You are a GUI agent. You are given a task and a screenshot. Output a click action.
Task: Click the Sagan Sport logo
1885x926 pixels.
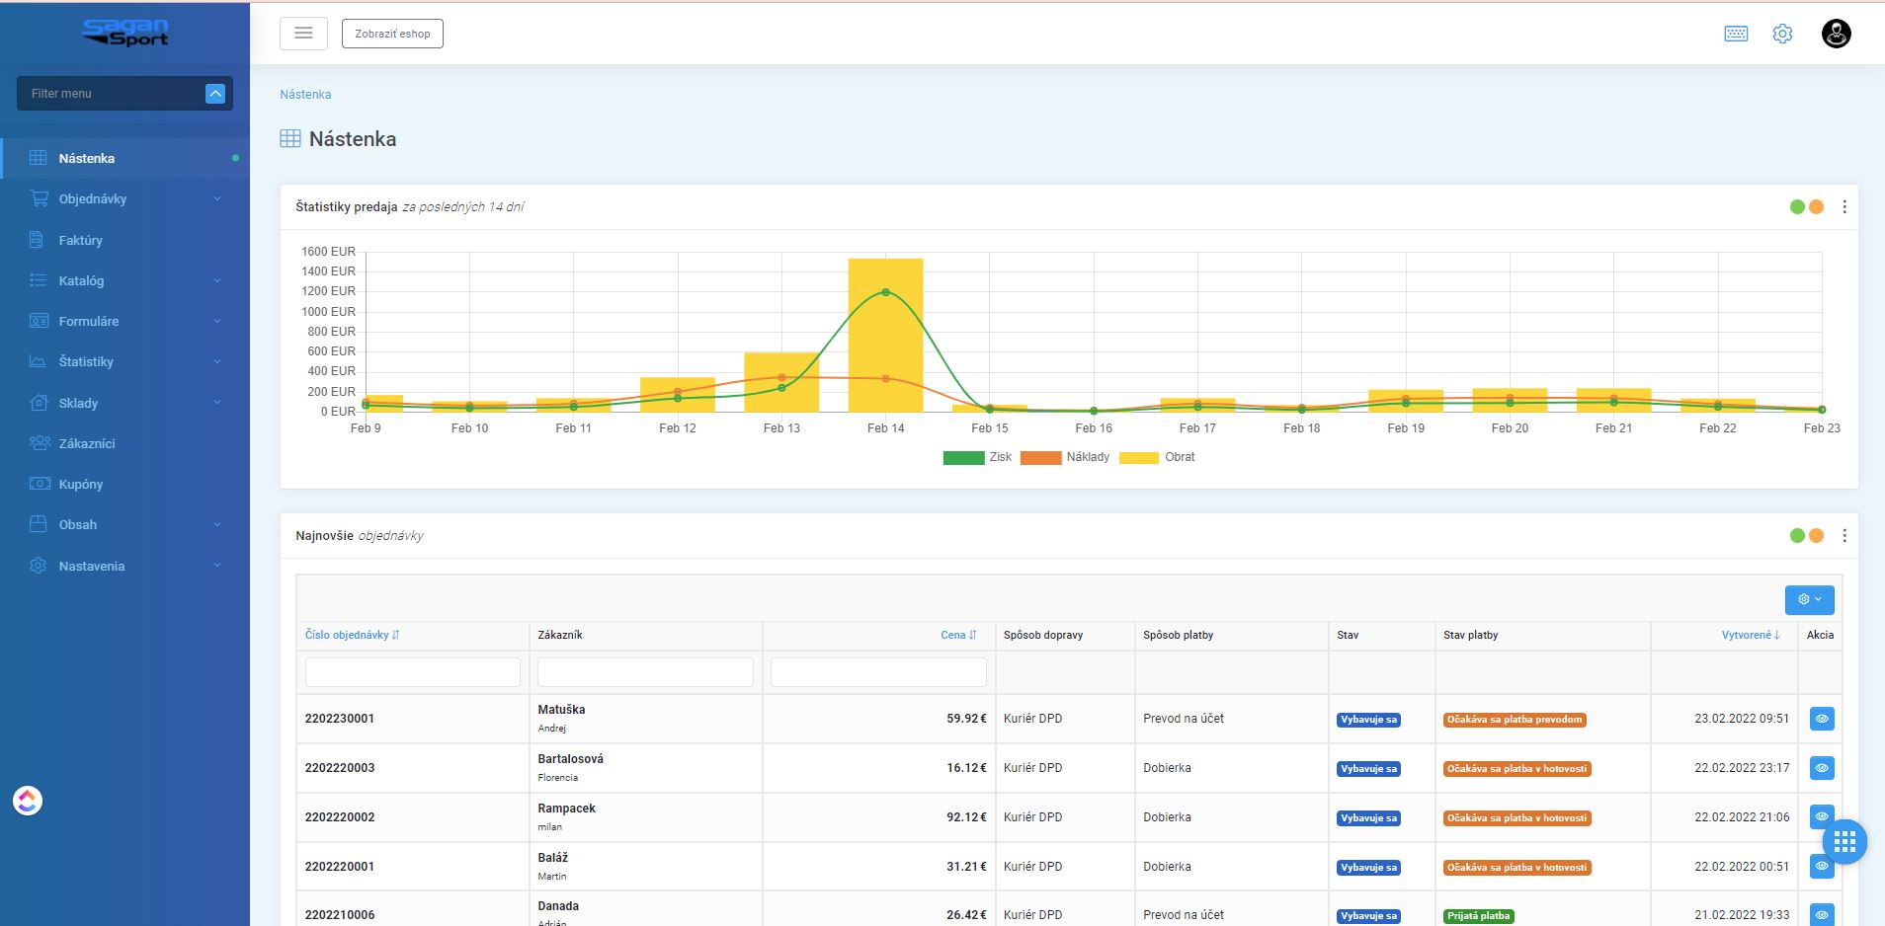pyautogui.click(x=125, y=33)
